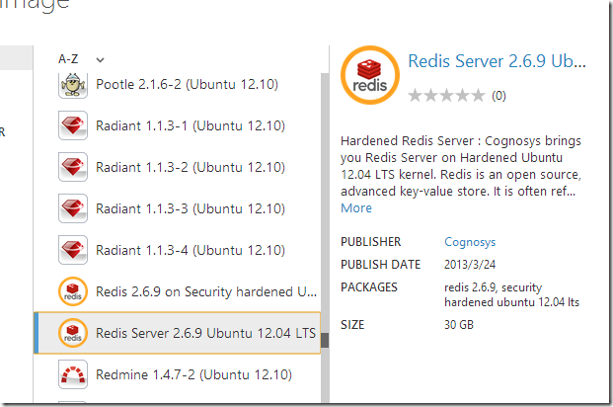This screenshot has width=613, height=407.
Task: Select Pootle 2.1.6-2 (Ubuntu 12.10)
Action: (x=187, y=85)
